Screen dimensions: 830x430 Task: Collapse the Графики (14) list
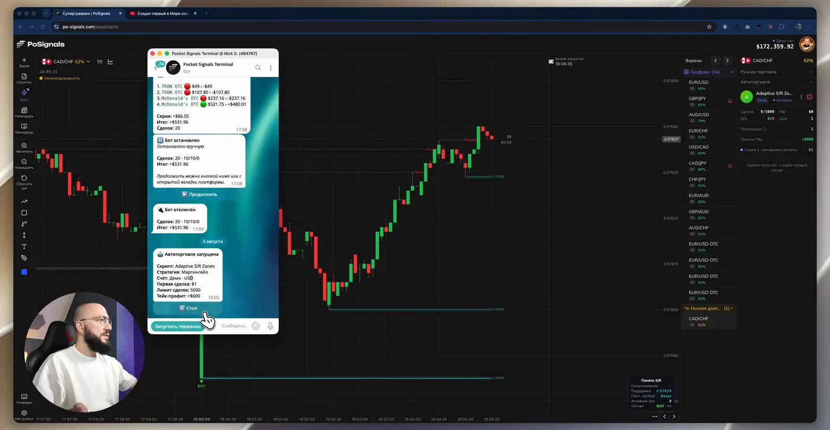pyautogui.click(x=731, y=72)
